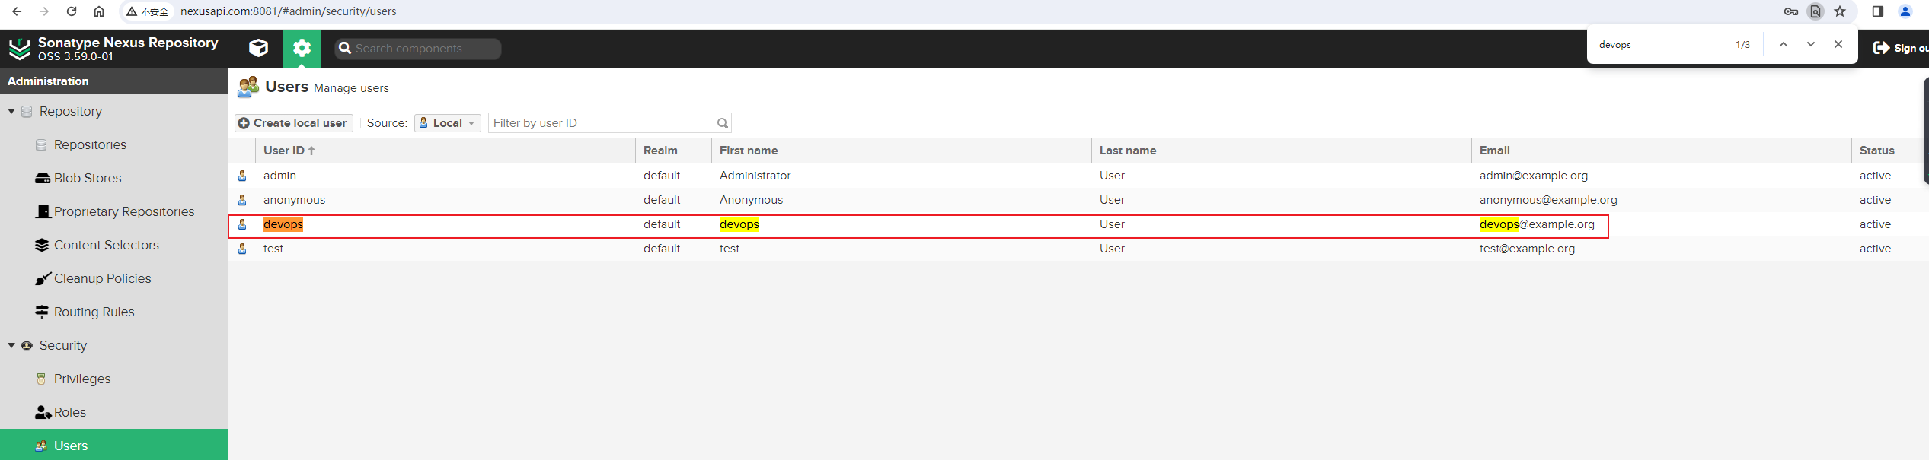
Task: Open Content Selectors in the sidebar
Action: [107, 245]
